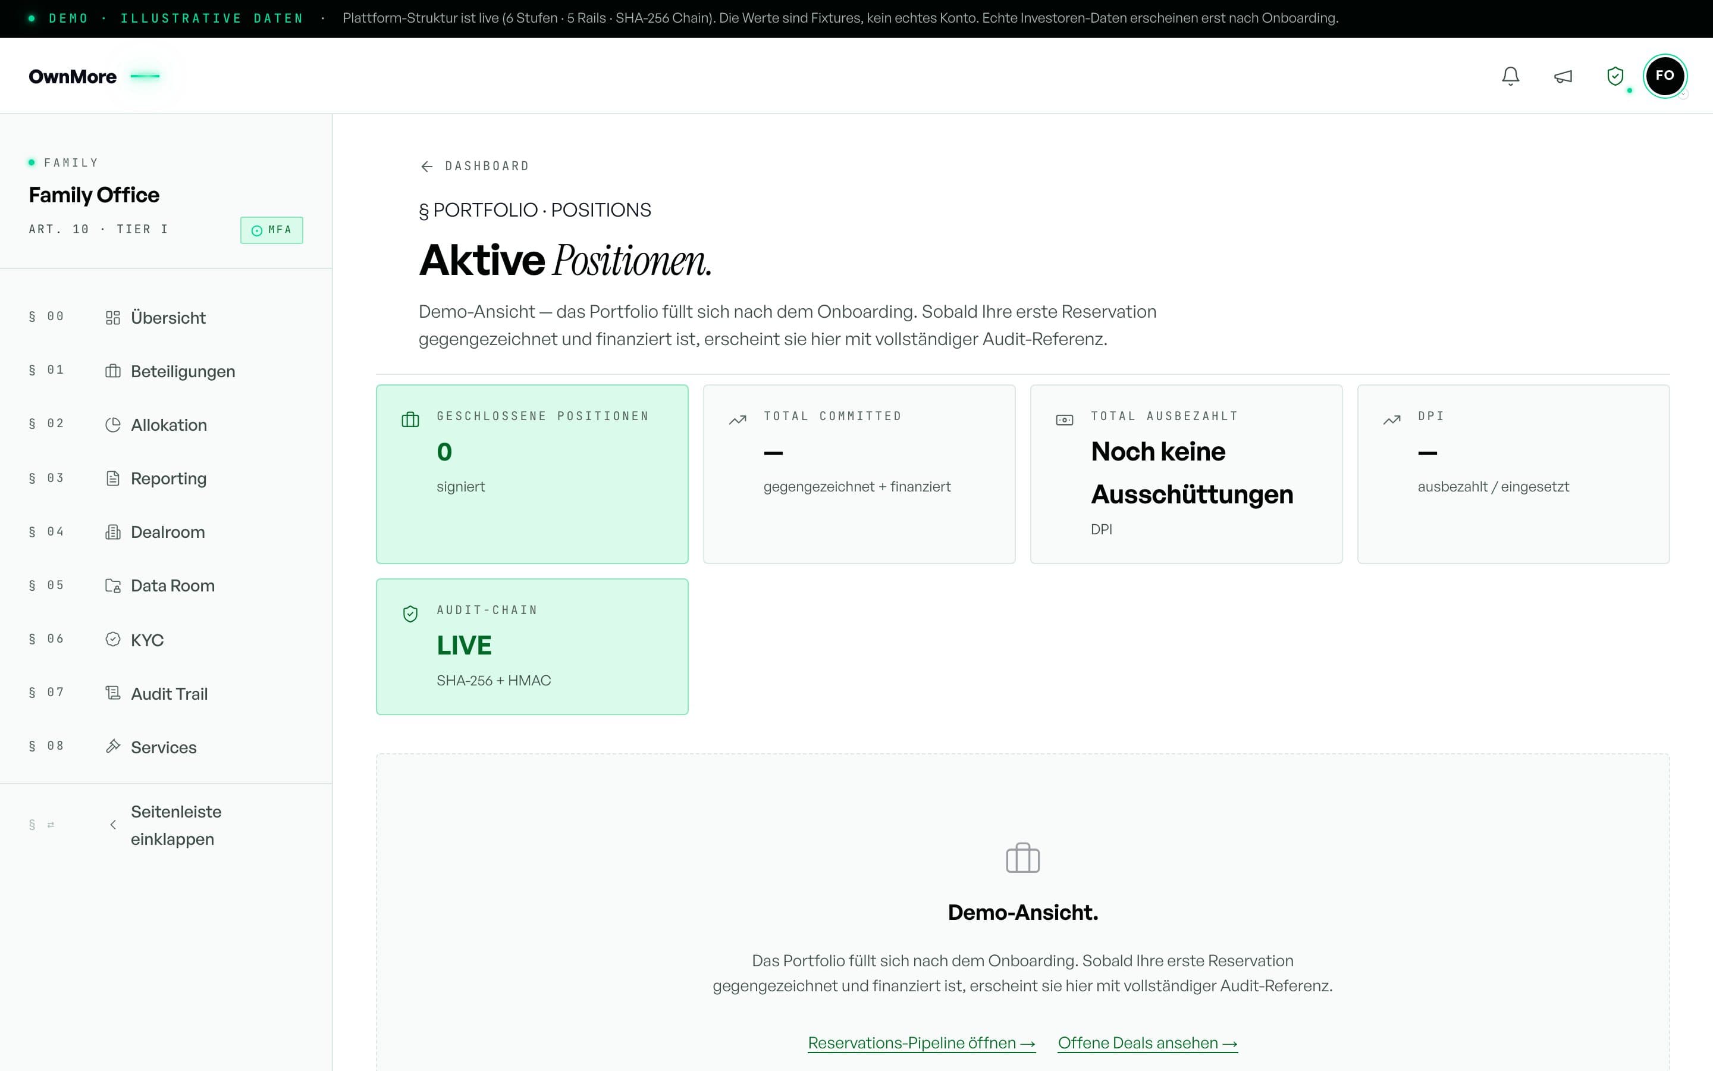Click the Allokation pie chart icon
Image resolution: width=1713 pixels, height=1071 pixels.
112,425
